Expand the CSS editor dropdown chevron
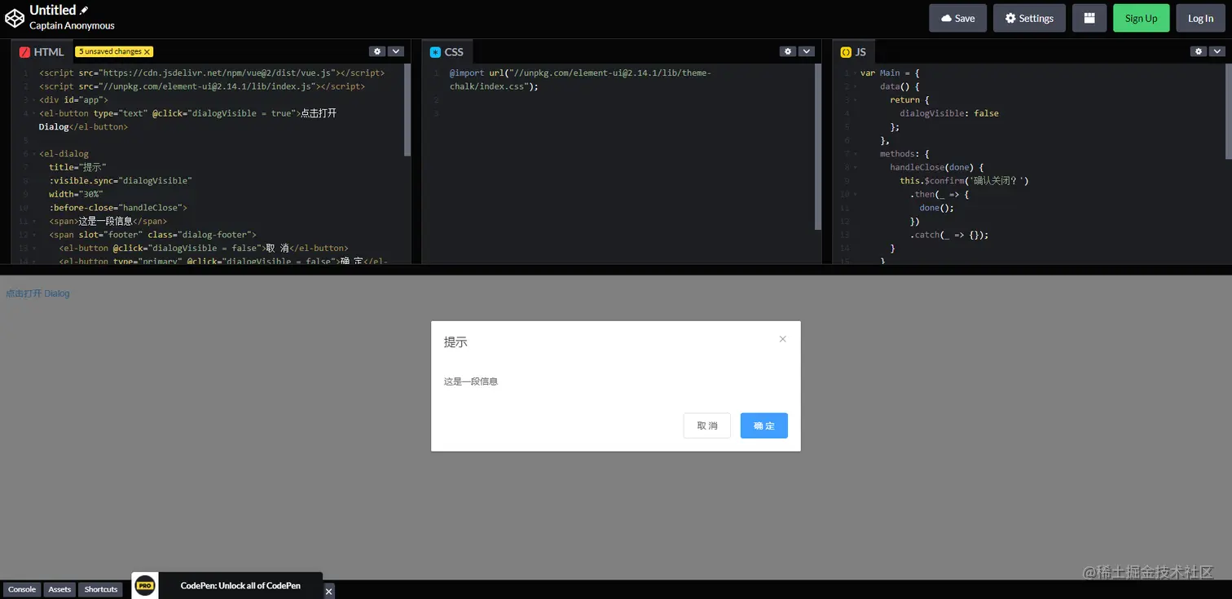Screen dimensions: 1232x599 [x=806, y=51]
